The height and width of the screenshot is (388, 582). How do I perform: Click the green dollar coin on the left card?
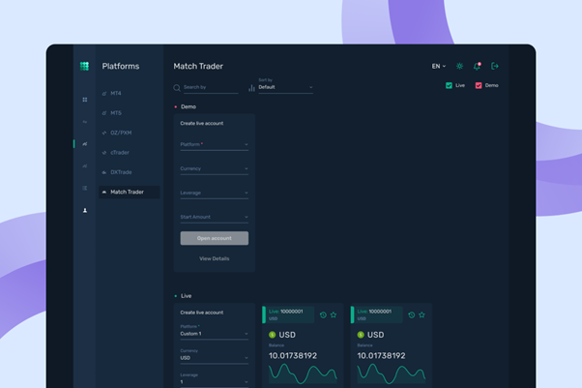tap(272, 335)
